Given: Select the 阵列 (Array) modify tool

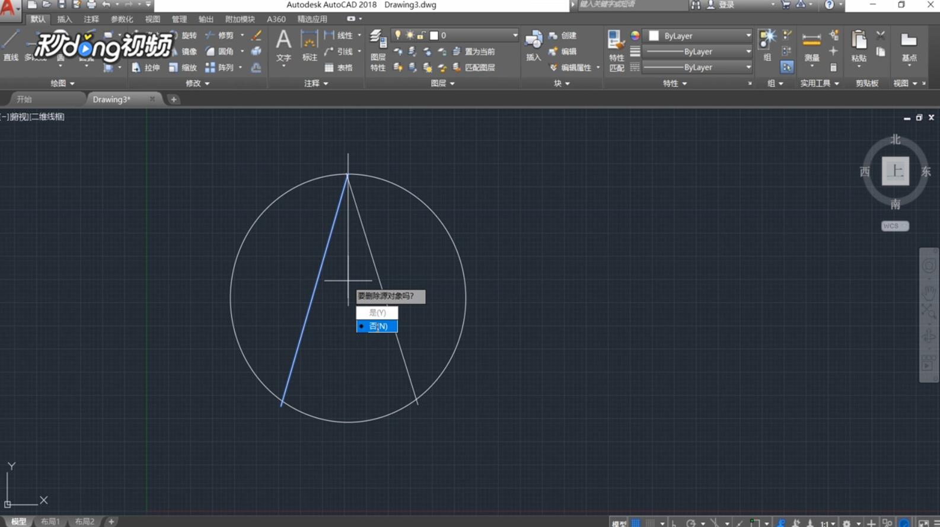Looking at the screenshot, I should [219, 68].
